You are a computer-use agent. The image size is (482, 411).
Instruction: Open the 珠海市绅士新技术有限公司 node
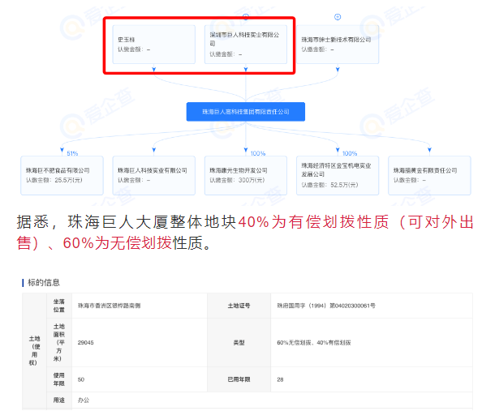pyautogui.click(x=338, y=45)
